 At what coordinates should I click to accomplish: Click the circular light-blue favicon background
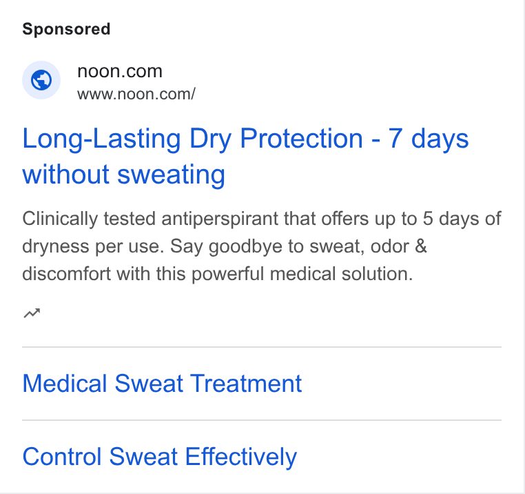[41, 80]
